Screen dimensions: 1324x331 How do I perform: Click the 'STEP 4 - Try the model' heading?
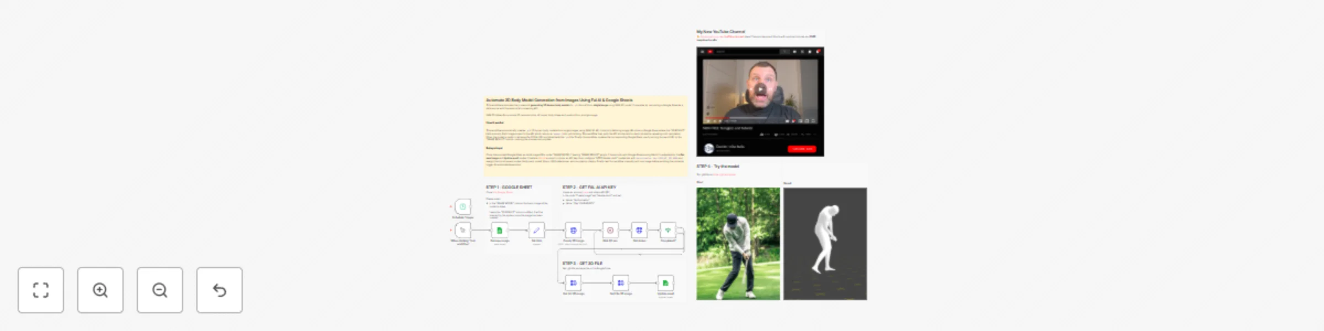click(x=718, y=166)
